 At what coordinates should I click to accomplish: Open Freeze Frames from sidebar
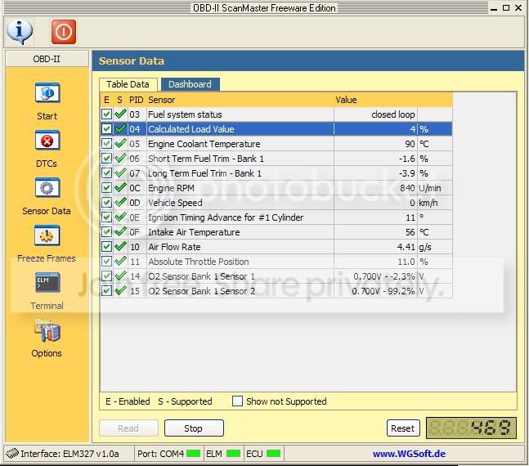47,236
